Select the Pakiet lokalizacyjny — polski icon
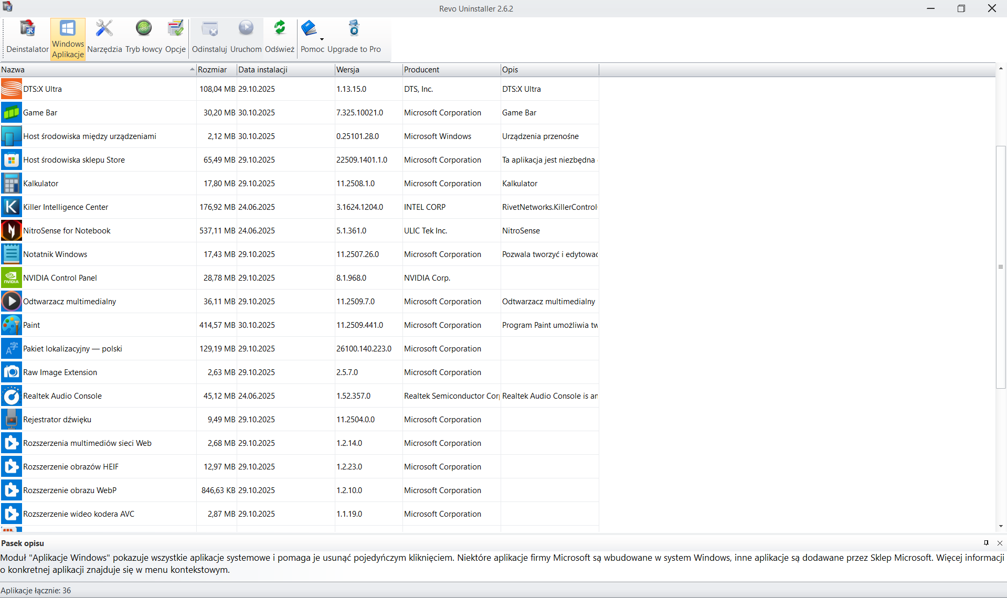The image size is (1007, 598). click(11, 349)
